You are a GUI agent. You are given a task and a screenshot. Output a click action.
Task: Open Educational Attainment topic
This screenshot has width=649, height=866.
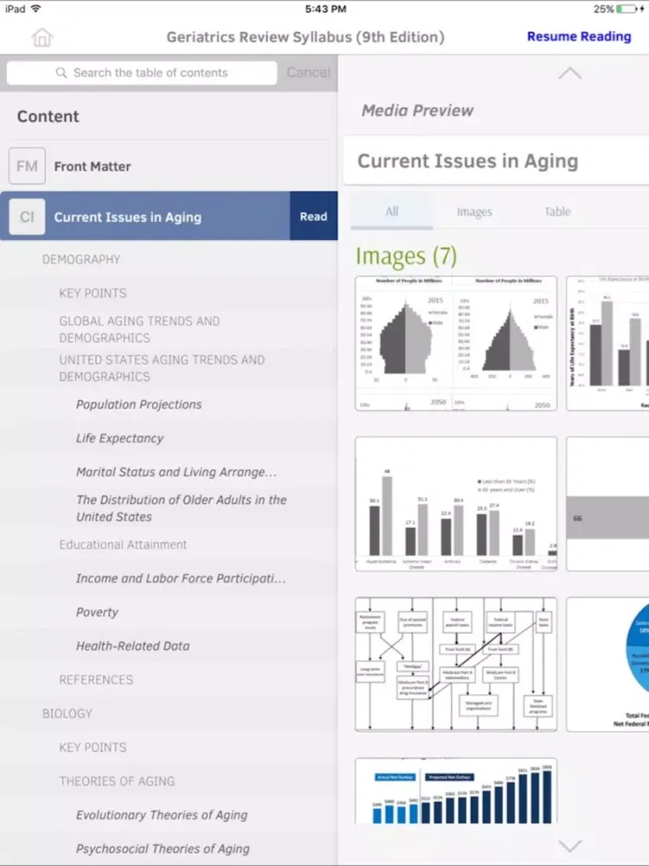(x=123, y=545)
